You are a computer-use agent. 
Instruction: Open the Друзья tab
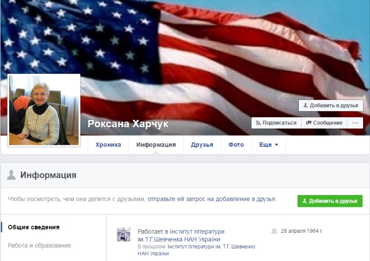coord(202,145)
